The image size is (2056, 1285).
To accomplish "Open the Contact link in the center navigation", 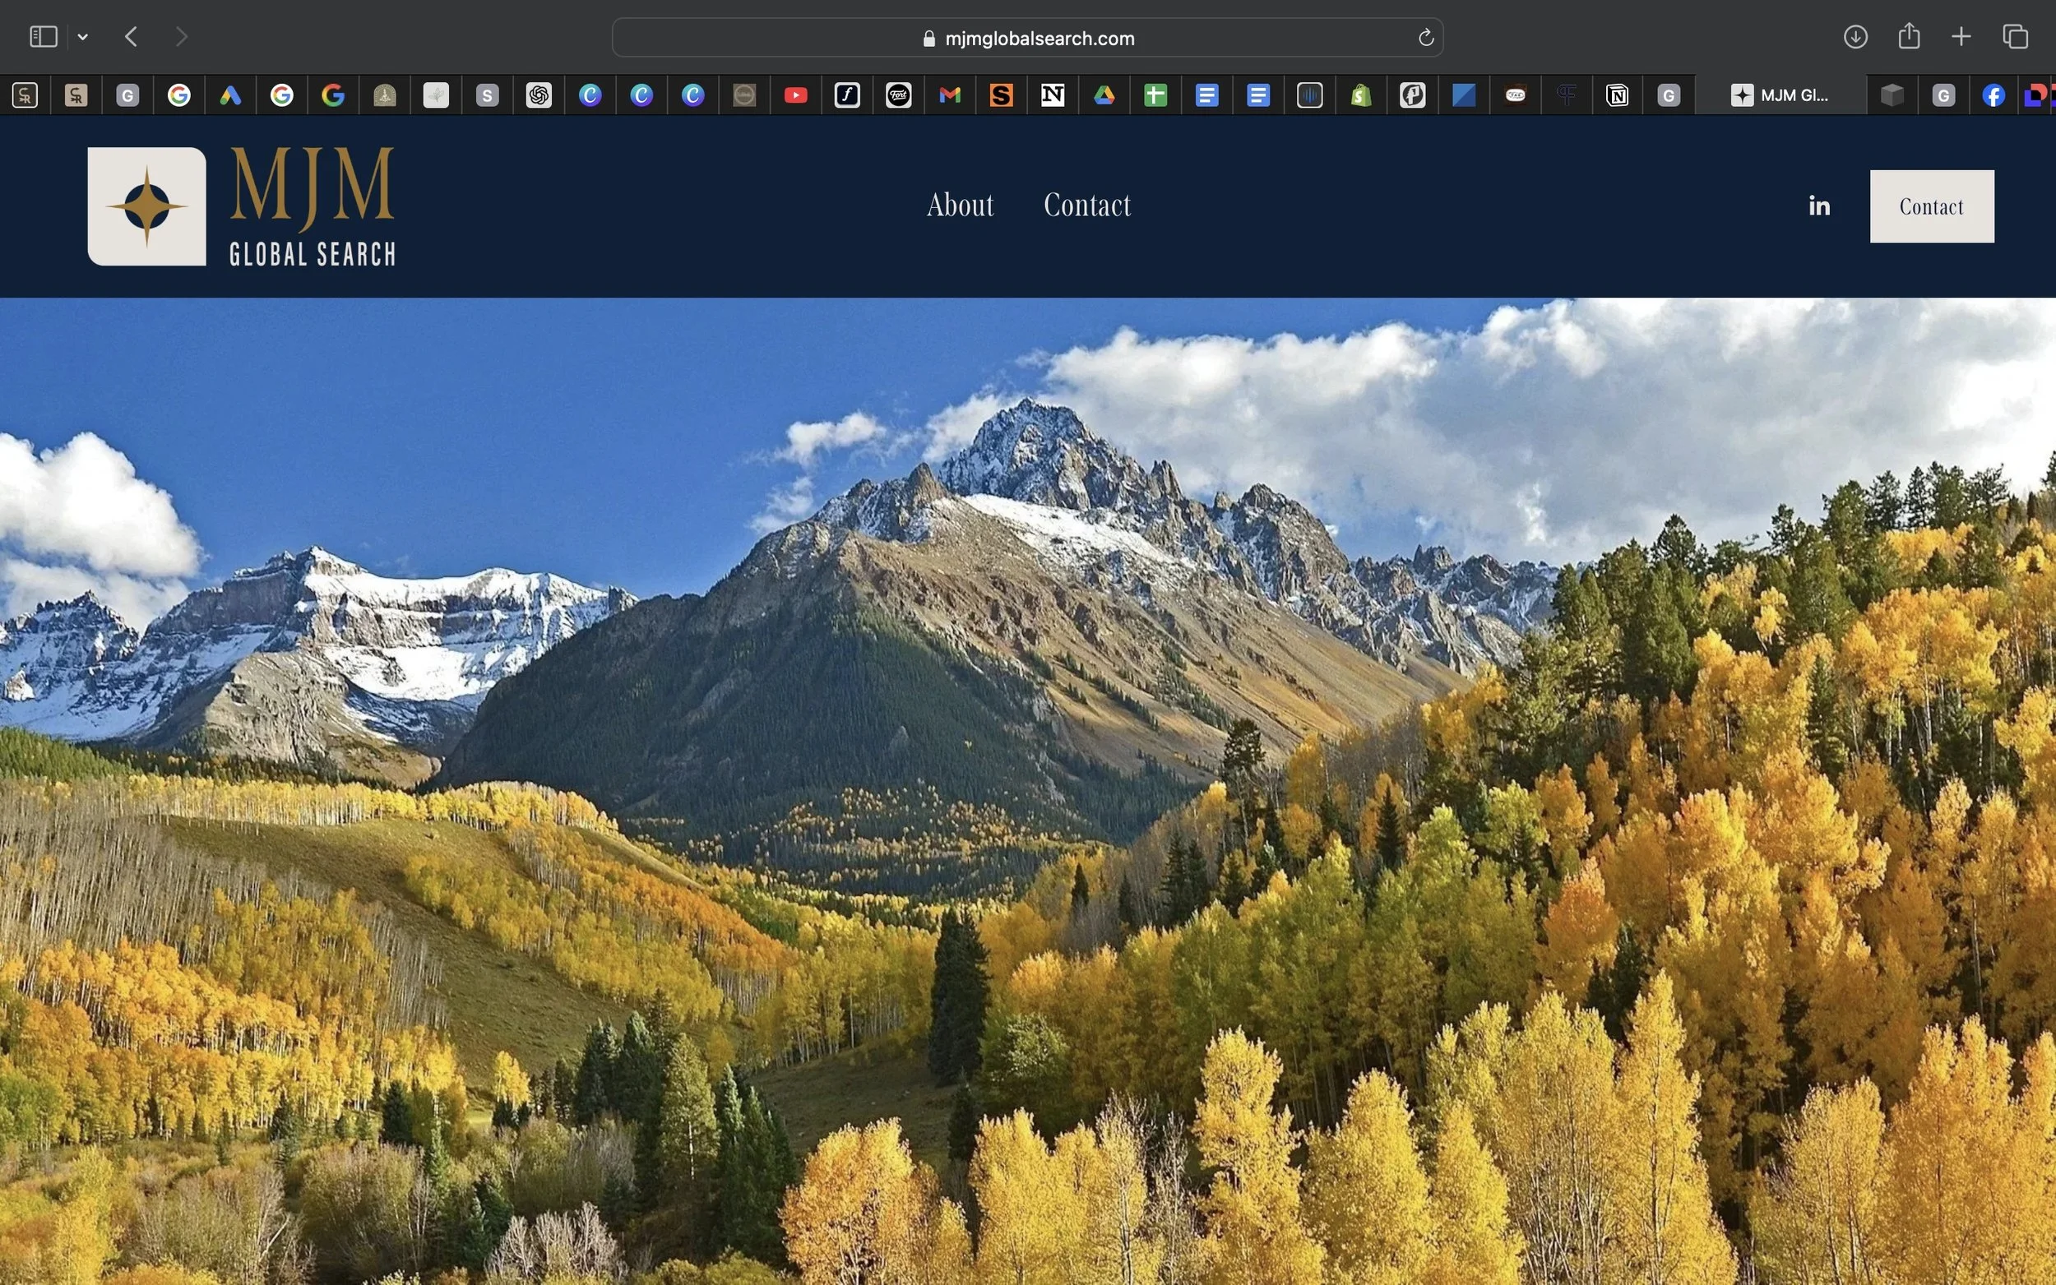I will pyautogui.click(x=1087, y=205).
